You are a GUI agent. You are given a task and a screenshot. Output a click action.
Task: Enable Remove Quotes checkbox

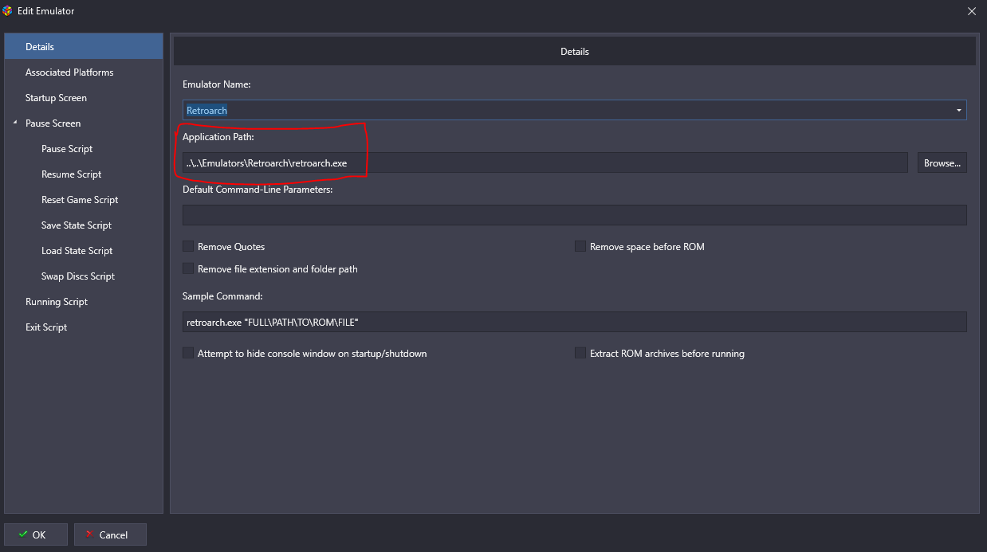tap(188, 247)
